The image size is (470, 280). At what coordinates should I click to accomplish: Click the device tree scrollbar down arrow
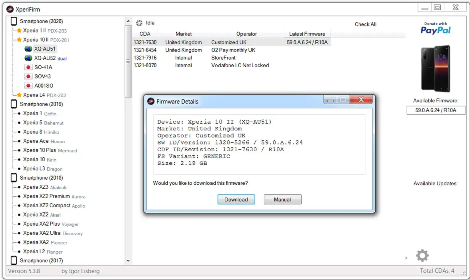click(x=128, y=261)
